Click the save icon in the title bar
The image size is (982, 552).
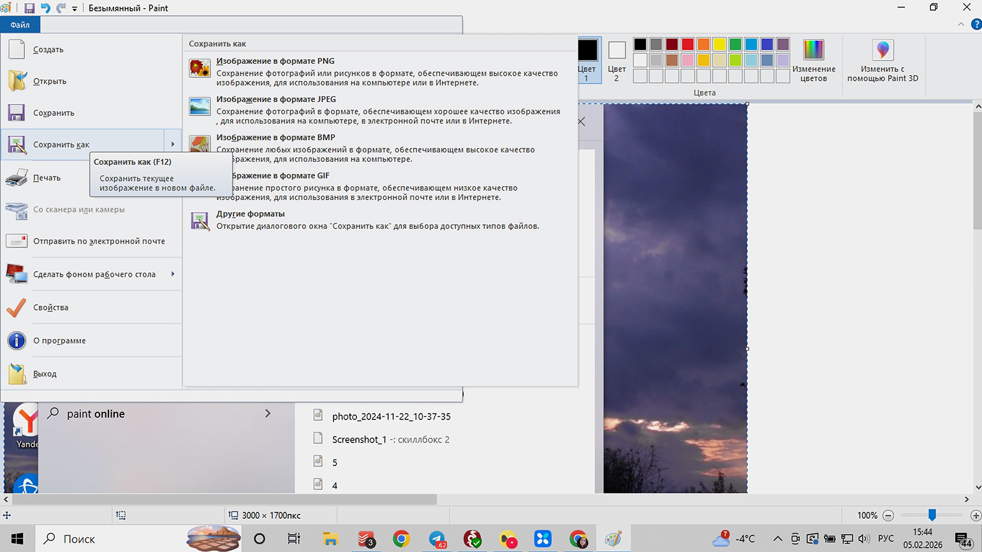29,8
